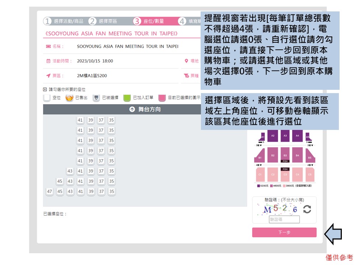This screenshot has width=354, height=265.
Task: Click the 請勾選你所要的座位 bullet icon
Action: click(45, 90)
